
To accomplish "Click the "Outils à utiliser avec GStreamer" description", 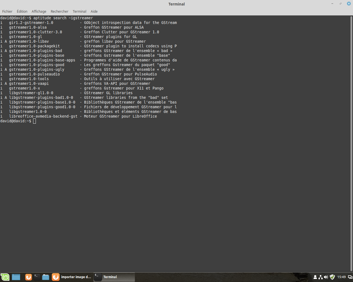I will (119, 79).
